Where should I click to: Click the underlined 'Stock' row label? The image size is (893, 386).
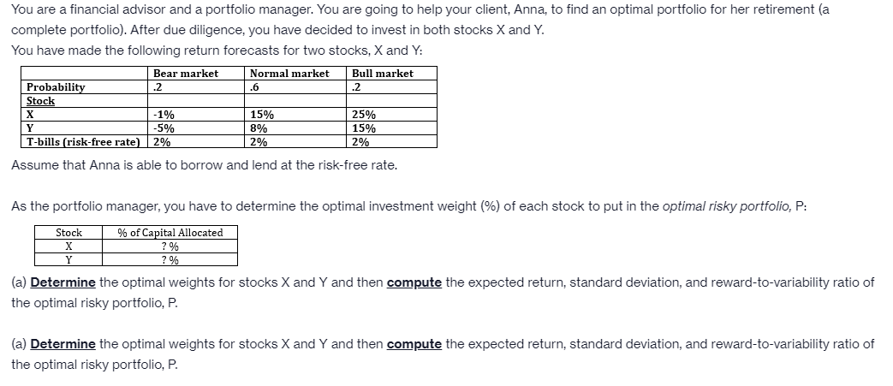(41, 101)
